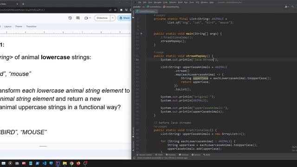Click the '1 usage' hint above streamMapWay

coord(159,52)
